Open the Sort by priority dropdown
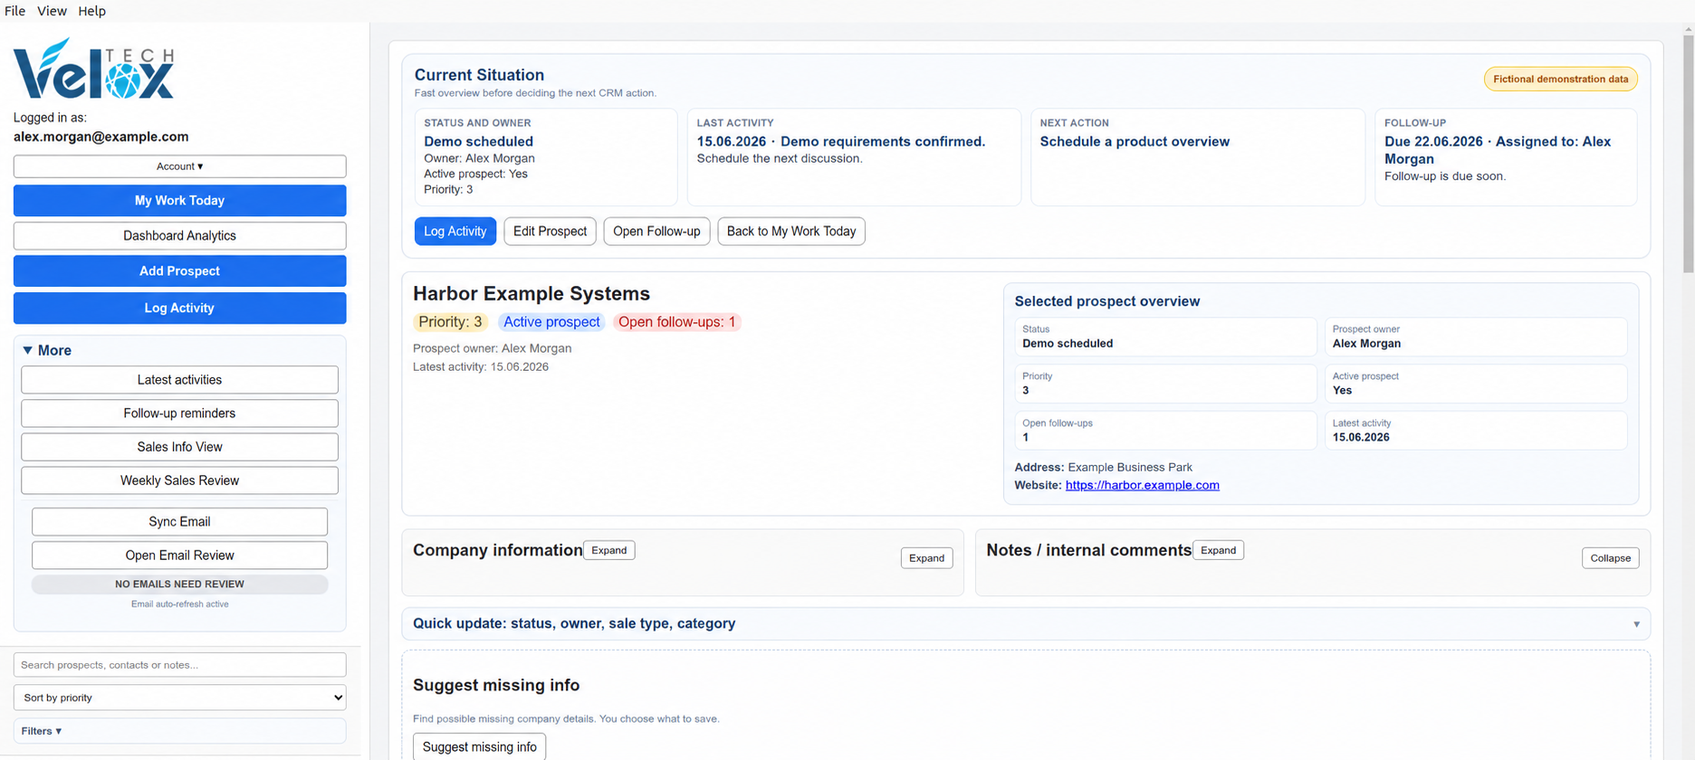 179,698
